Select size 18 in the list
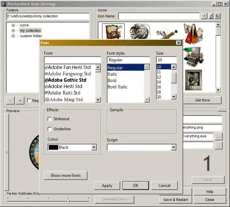230x207 pixels. (159, 92)
